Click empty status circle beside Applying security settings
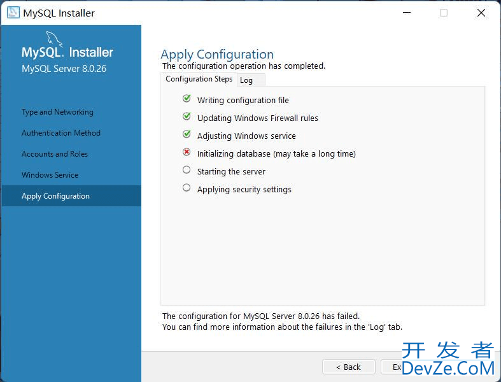Viewport: 501px width, 382px height. pos(187,188)
